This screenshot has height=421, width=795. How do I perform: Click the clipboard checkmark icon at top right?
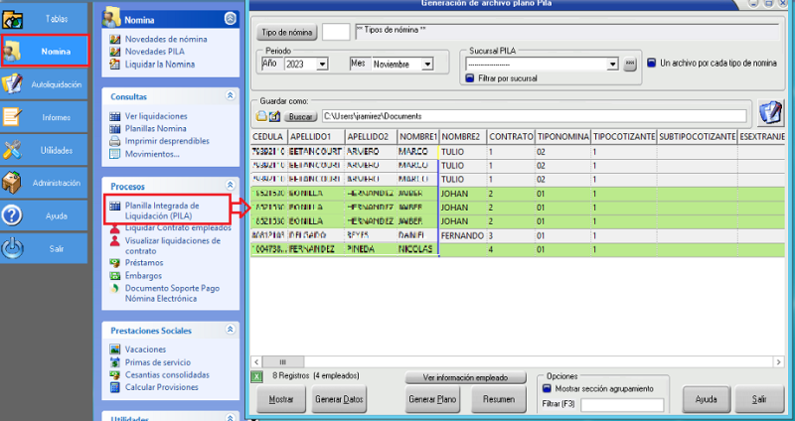pos(769,111)
